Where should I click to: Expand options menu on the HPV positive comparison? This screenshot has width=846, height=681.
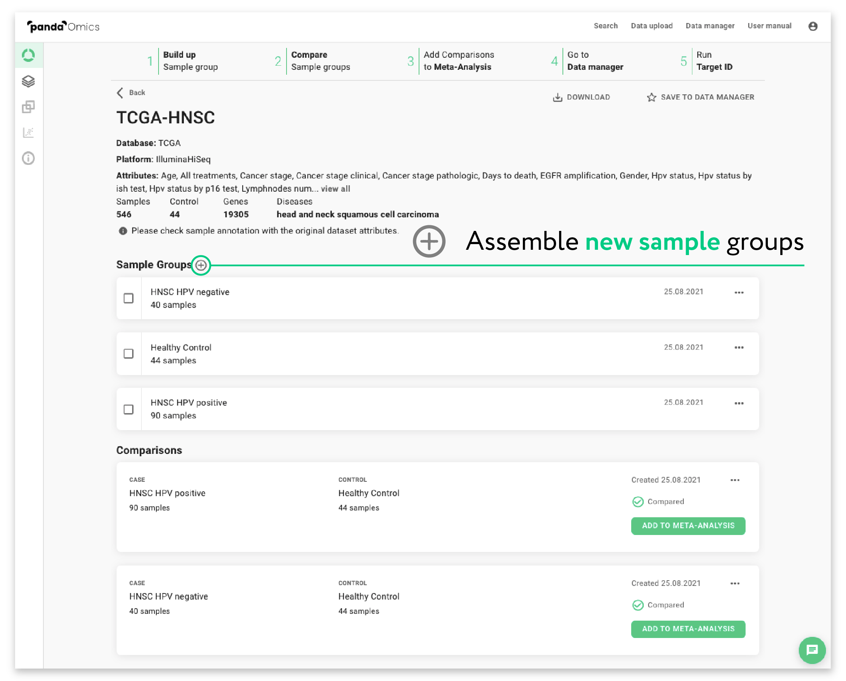click(735, 480)
